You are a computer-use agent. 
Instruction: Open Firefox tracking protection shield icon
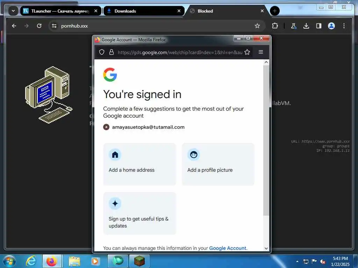[102, 52]
